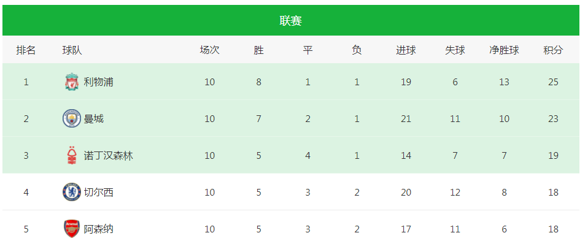The image size is (588, 241).
Task: Select the 失球 column header
Action: (x=455, y=50)
